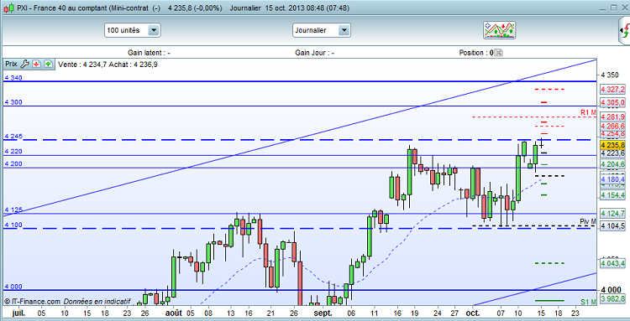The width and height of the screenshot is (630, 321).
Task: Select the 4 340 horizontal line label
Action: coord(13,78)
